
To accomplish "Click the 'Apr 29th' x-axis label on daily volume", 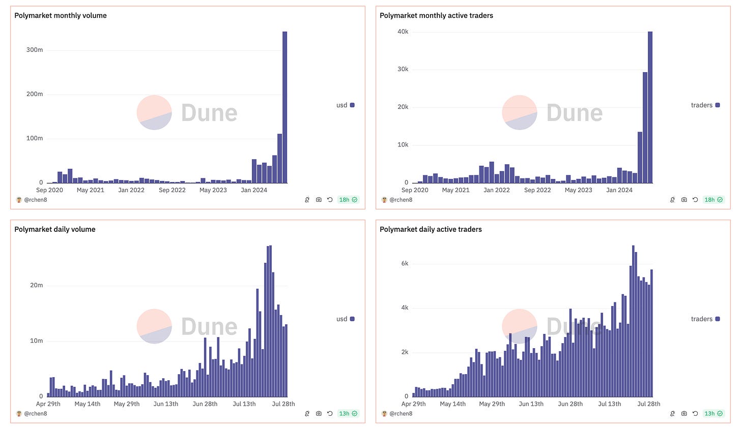I will [49, 404].
